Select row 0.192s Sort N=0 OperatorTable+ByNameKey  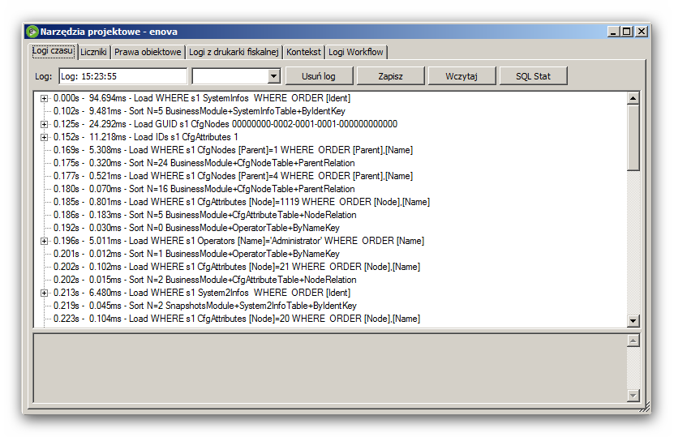196,228
